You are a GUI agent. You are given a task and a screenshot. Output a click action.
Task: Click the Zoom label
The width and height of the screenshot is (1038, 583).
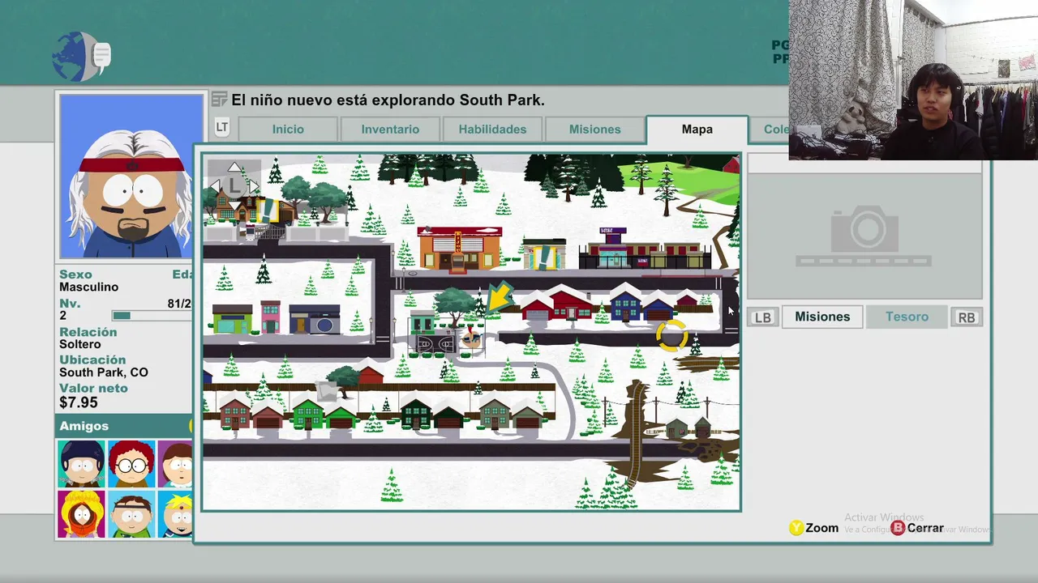[x=822, y=528]
